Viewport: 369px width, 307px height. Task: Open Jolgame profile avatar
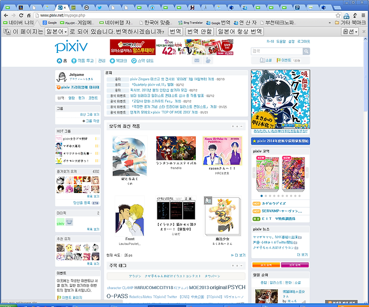tap(61, 76)
